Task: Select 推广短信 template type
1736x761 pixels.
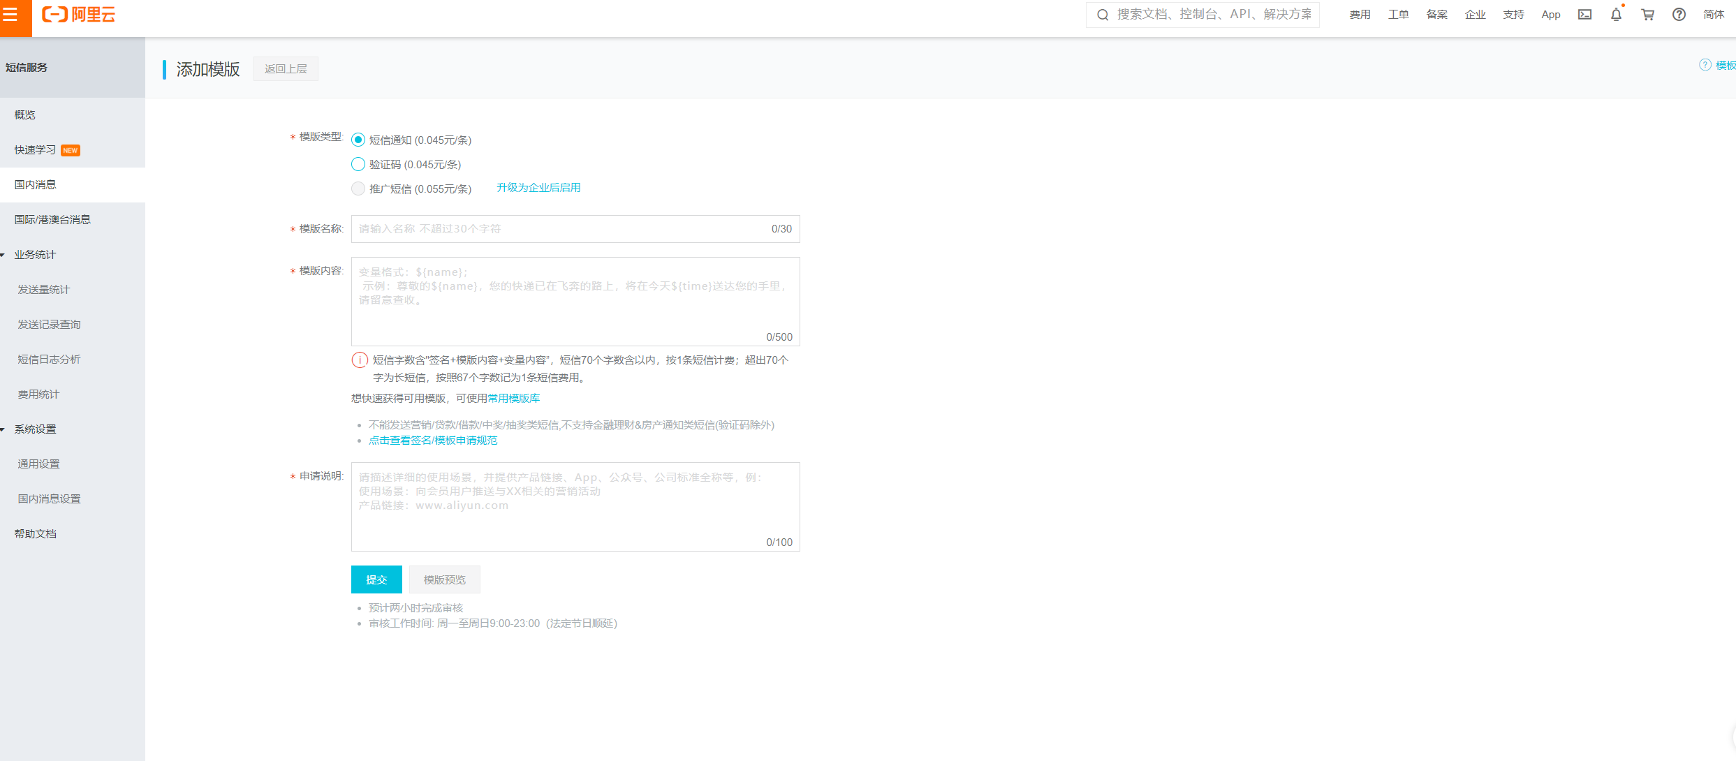Action: pyautogui.click(x=358, y=189)
